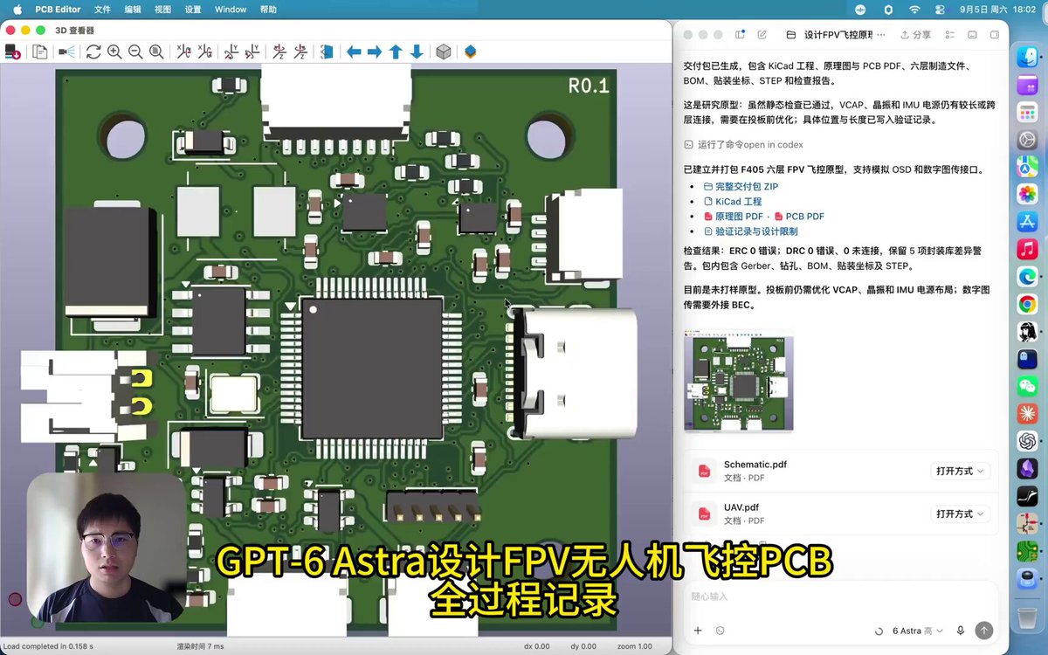Viewport: 1048px width, 655px height.
Task: Pan board up with blue arrow
Action: [x=396, y=52]
